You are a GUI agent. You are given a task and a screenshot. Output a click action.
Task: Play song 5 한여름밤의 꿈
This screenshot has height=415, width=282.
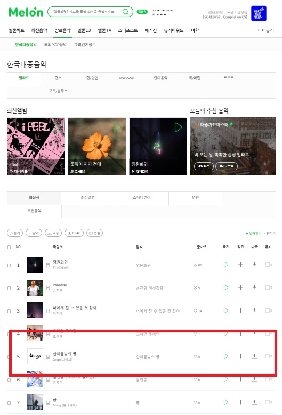coord(225,356)
